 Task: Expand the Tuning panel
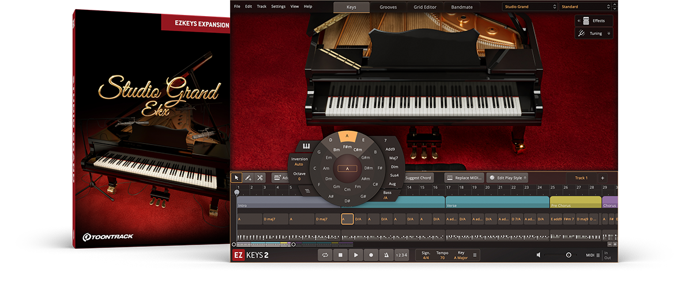pyautogui.click(x=593, y=33)
